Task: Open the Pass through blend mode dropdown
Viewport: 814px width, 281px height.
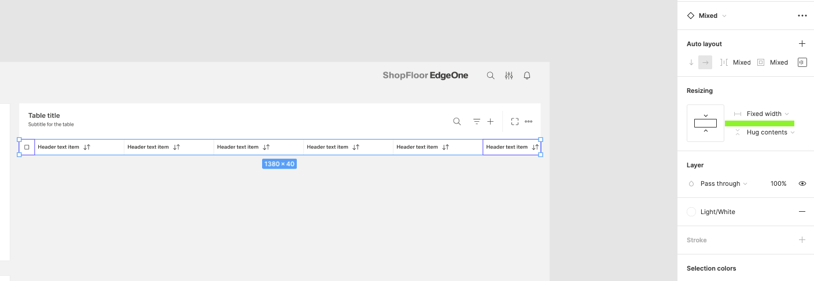Action: 723,183
